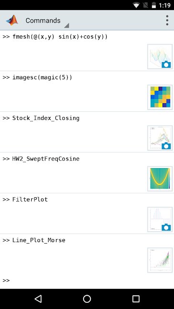The image size is (174, 309).
Task: Tap the empty command prompt input
Action: click(87, 280)
